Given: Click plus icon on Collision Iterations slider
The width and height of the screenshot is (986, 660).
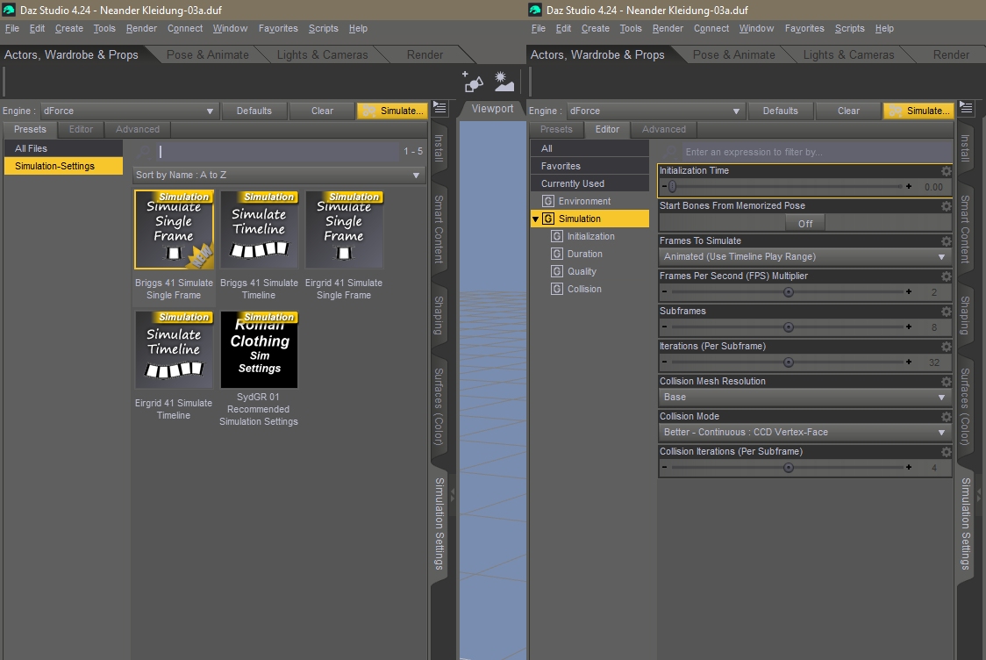Looking at the screenshot, I should pos(909,467).
